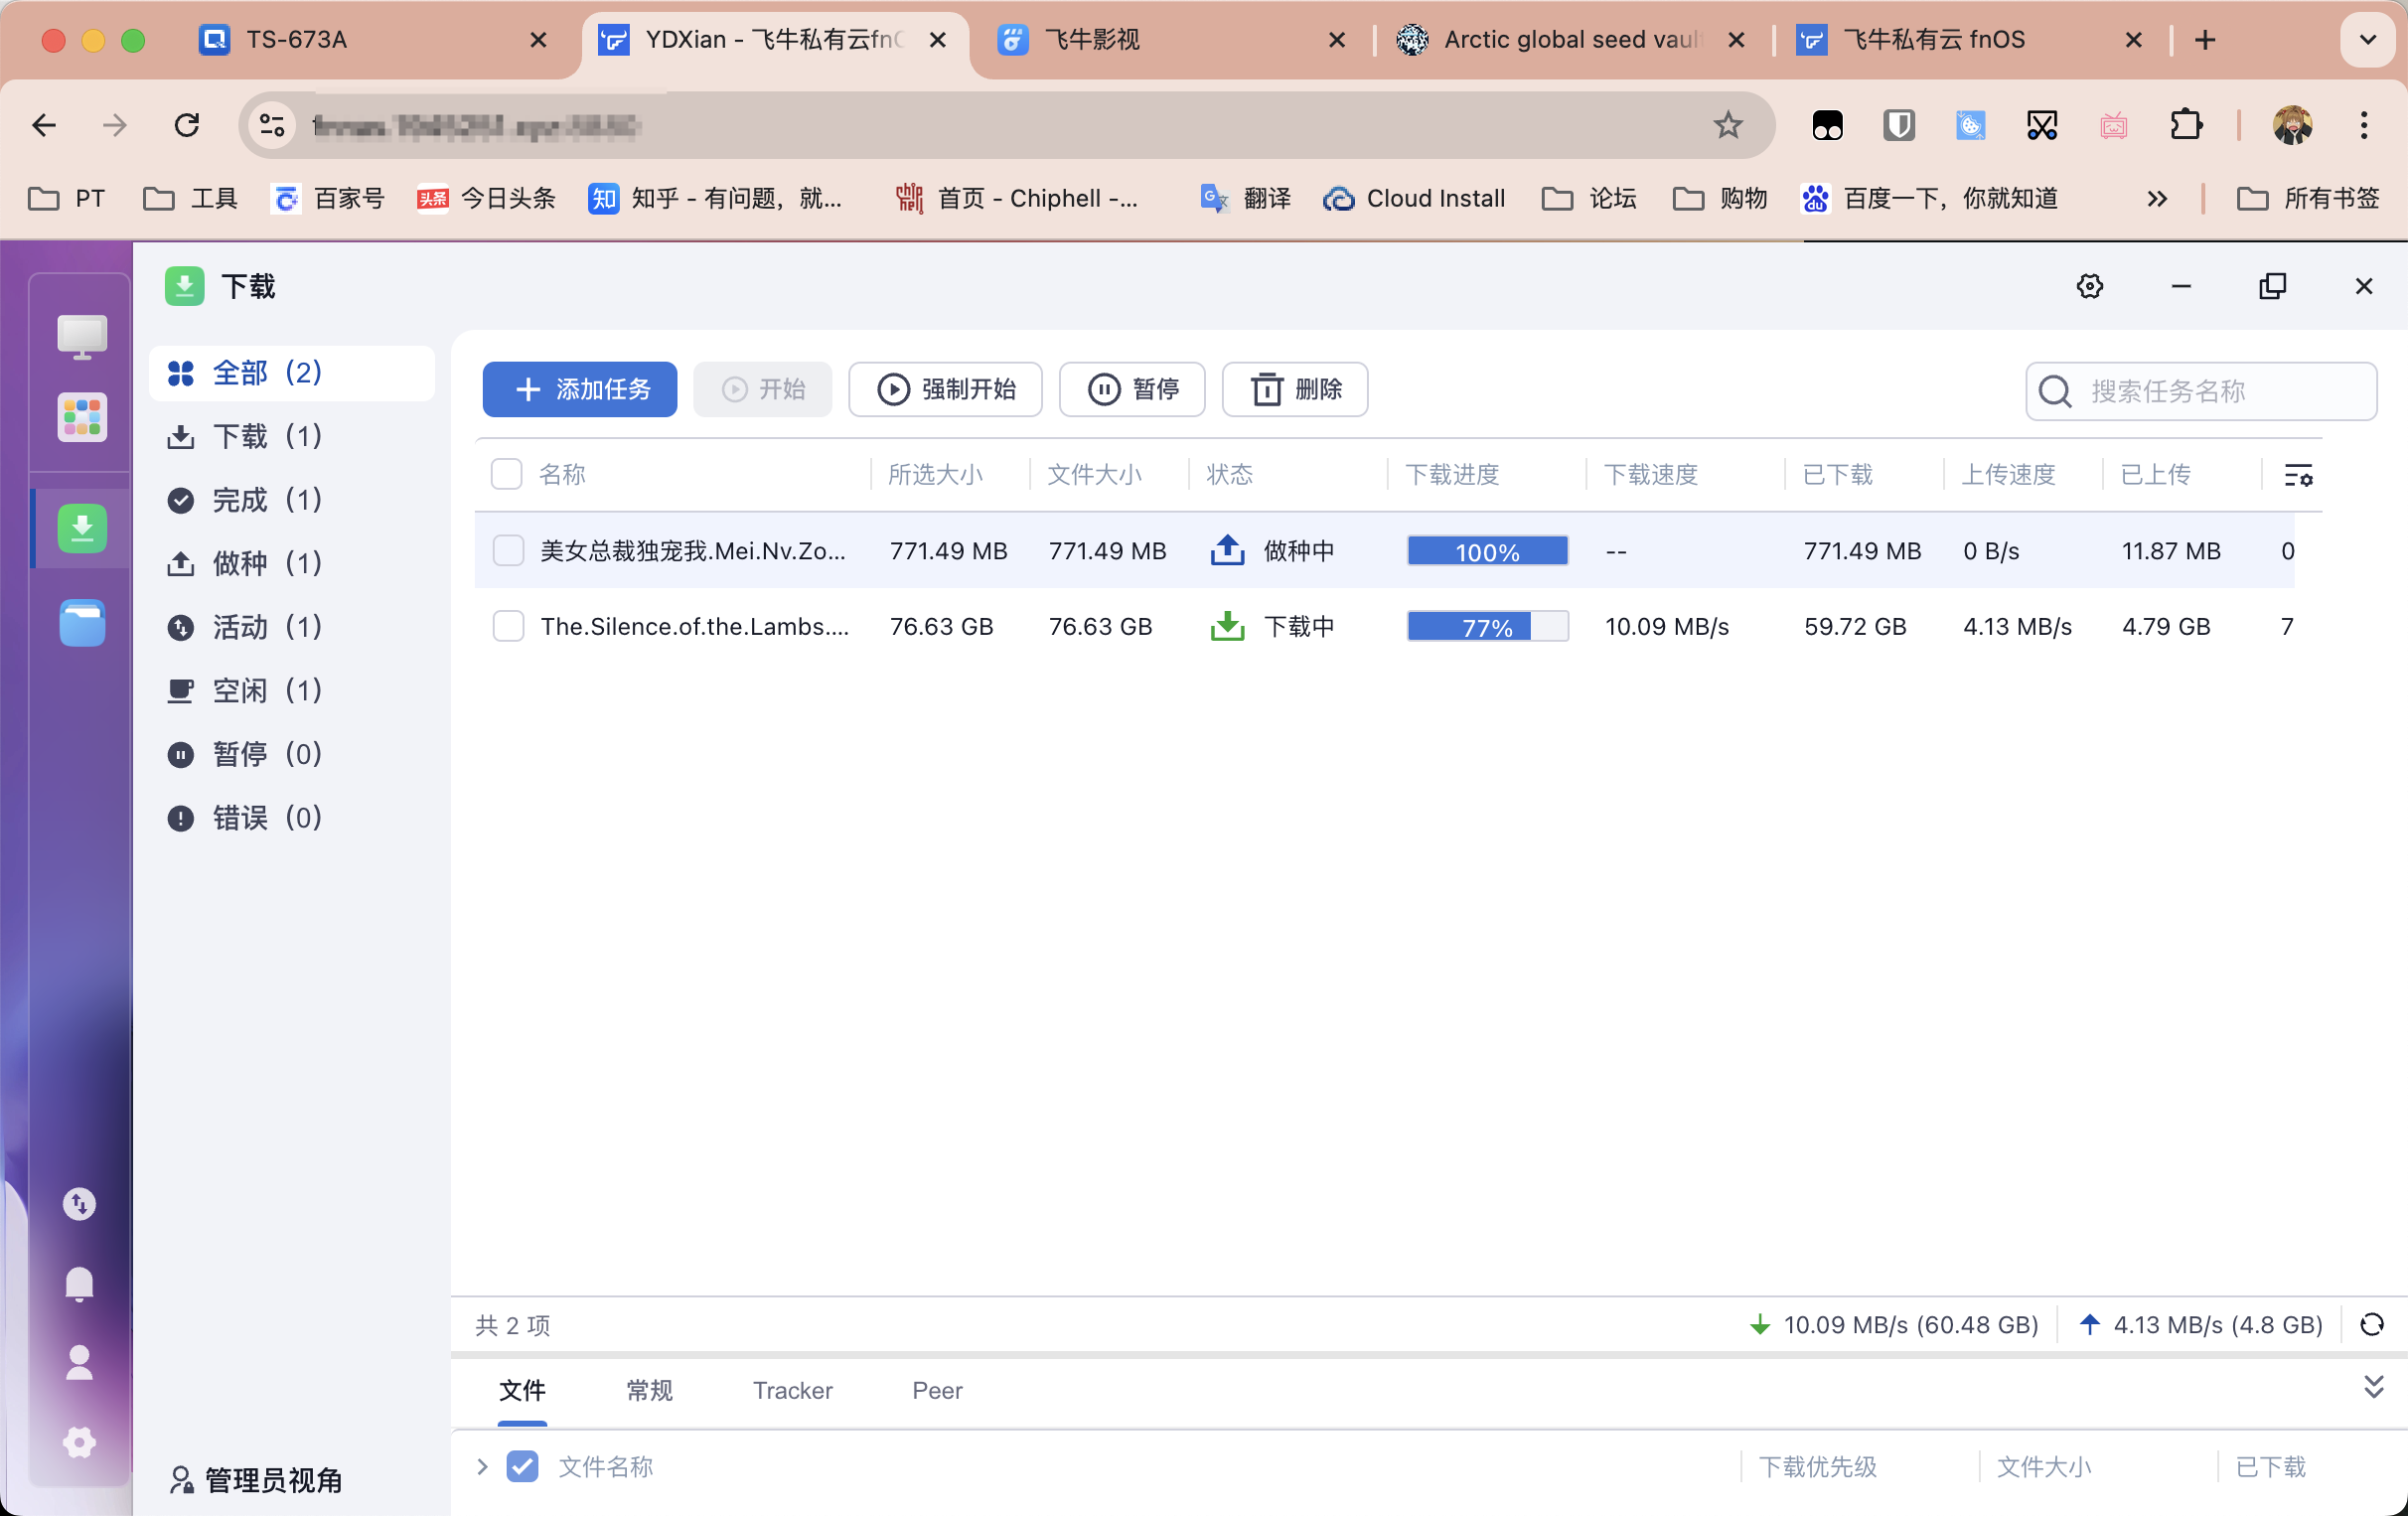The image size is (2408, 1516).
Task: Check the 美女总裁独宠我 task checkbox
Action: pyautogui.click(x=508, y=550)
